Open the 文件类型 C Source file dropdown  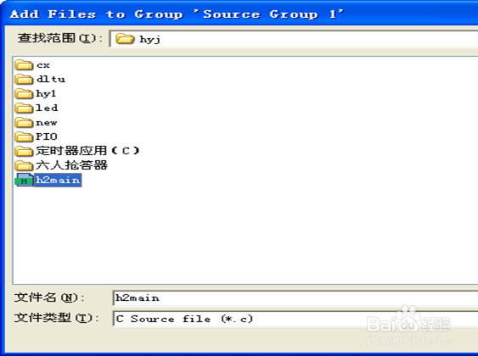coord(295,319)
